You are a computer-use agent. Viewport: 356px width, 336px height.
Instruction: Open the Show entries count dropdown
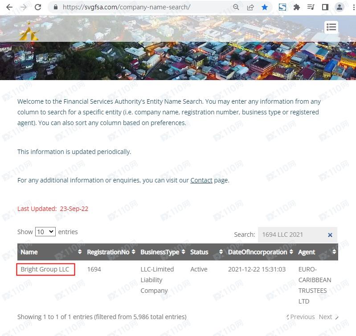pyautogui.click(x=45, y=232)
